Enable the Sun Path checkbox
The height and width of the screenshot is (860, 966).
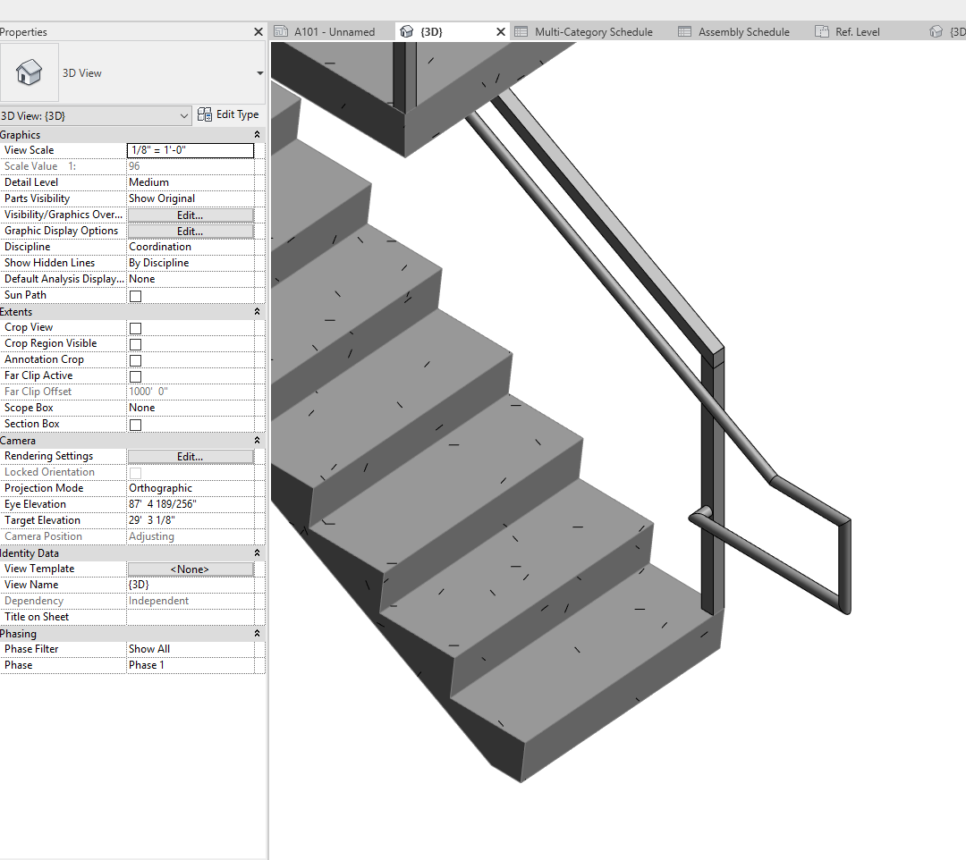click(x=134, y=295)
